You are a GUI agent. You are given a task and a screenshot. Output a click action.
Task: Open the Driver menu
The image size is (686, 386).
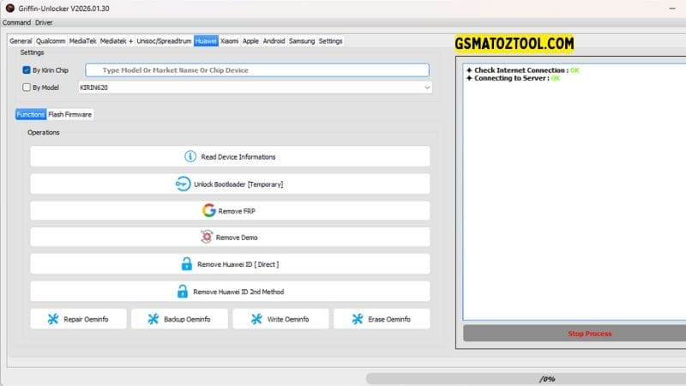pyautogui.click(x=44, y=22)
